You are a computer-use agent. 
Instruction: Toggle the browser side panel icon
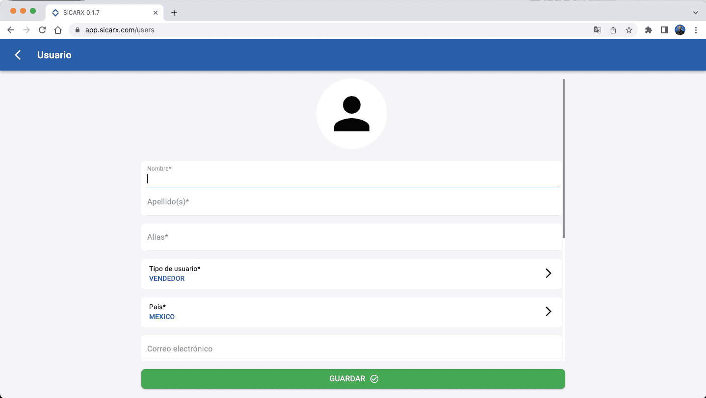(664, 30)
